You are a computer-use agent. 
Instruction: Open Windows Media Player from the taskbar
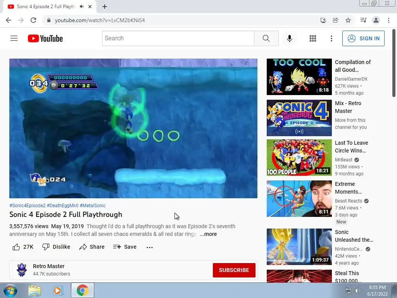click(x=58, y=290)
